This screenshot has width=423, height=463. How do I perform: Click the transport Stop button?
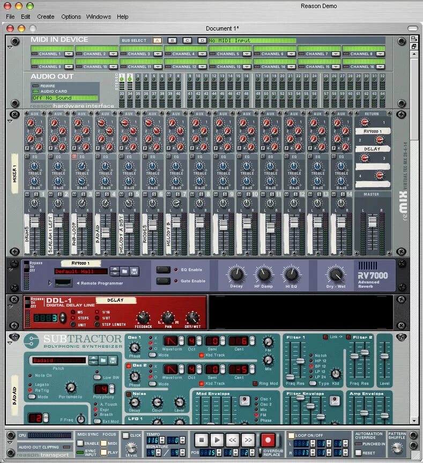pos(202,440)
